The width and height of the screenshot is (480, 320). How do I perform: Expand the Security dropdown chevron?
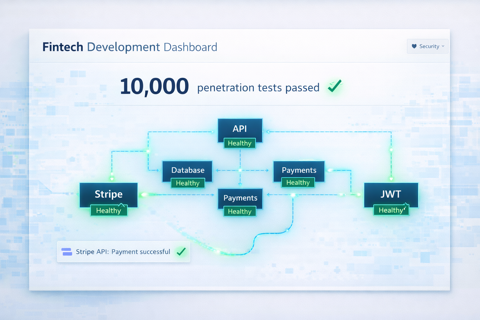[x=443, y=46]
